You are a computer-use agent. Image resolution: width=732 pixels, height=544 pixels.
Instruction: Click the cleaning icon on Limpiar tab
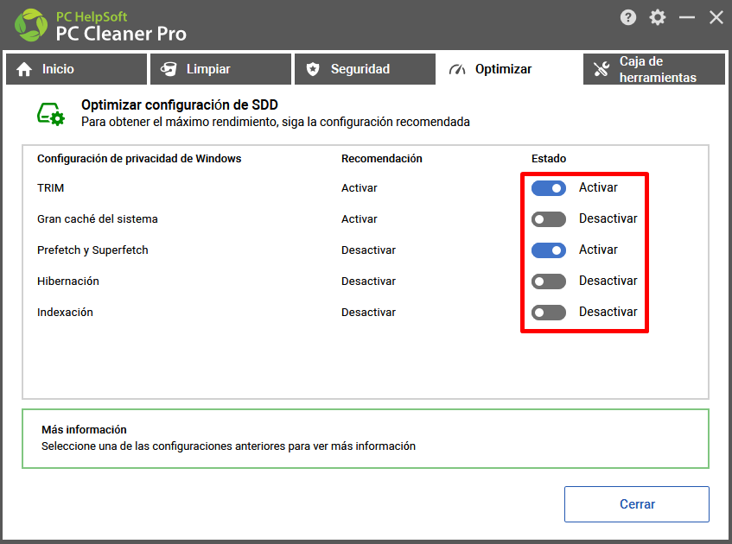coord(169,69)
